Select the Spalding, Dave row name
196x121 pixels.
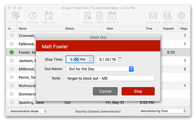[x=31, y=102]
